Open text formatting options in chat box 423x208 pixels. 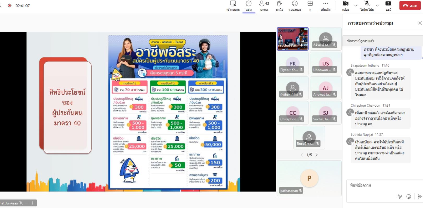(400, 197)
